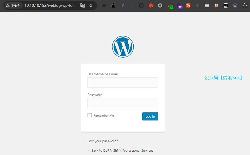Image resolution: width=250 pixels, height=155 pixels.
Task: Click the not secure warning badge
Action: point(13,5)
